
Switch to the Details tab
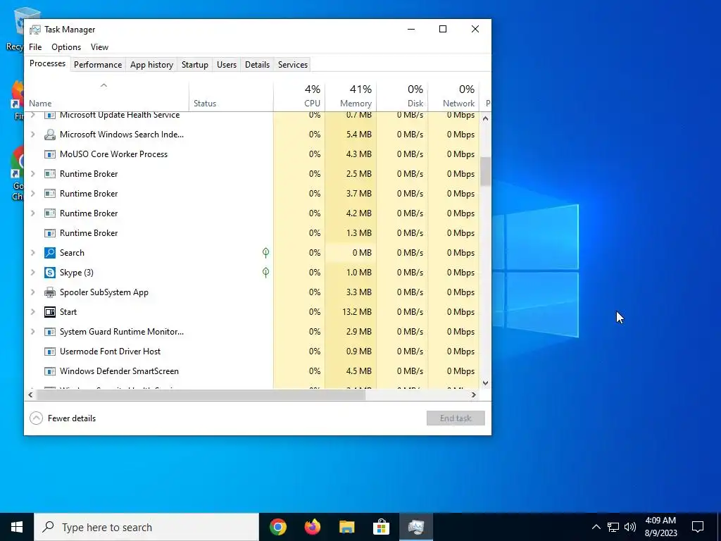tap(257, 65)
